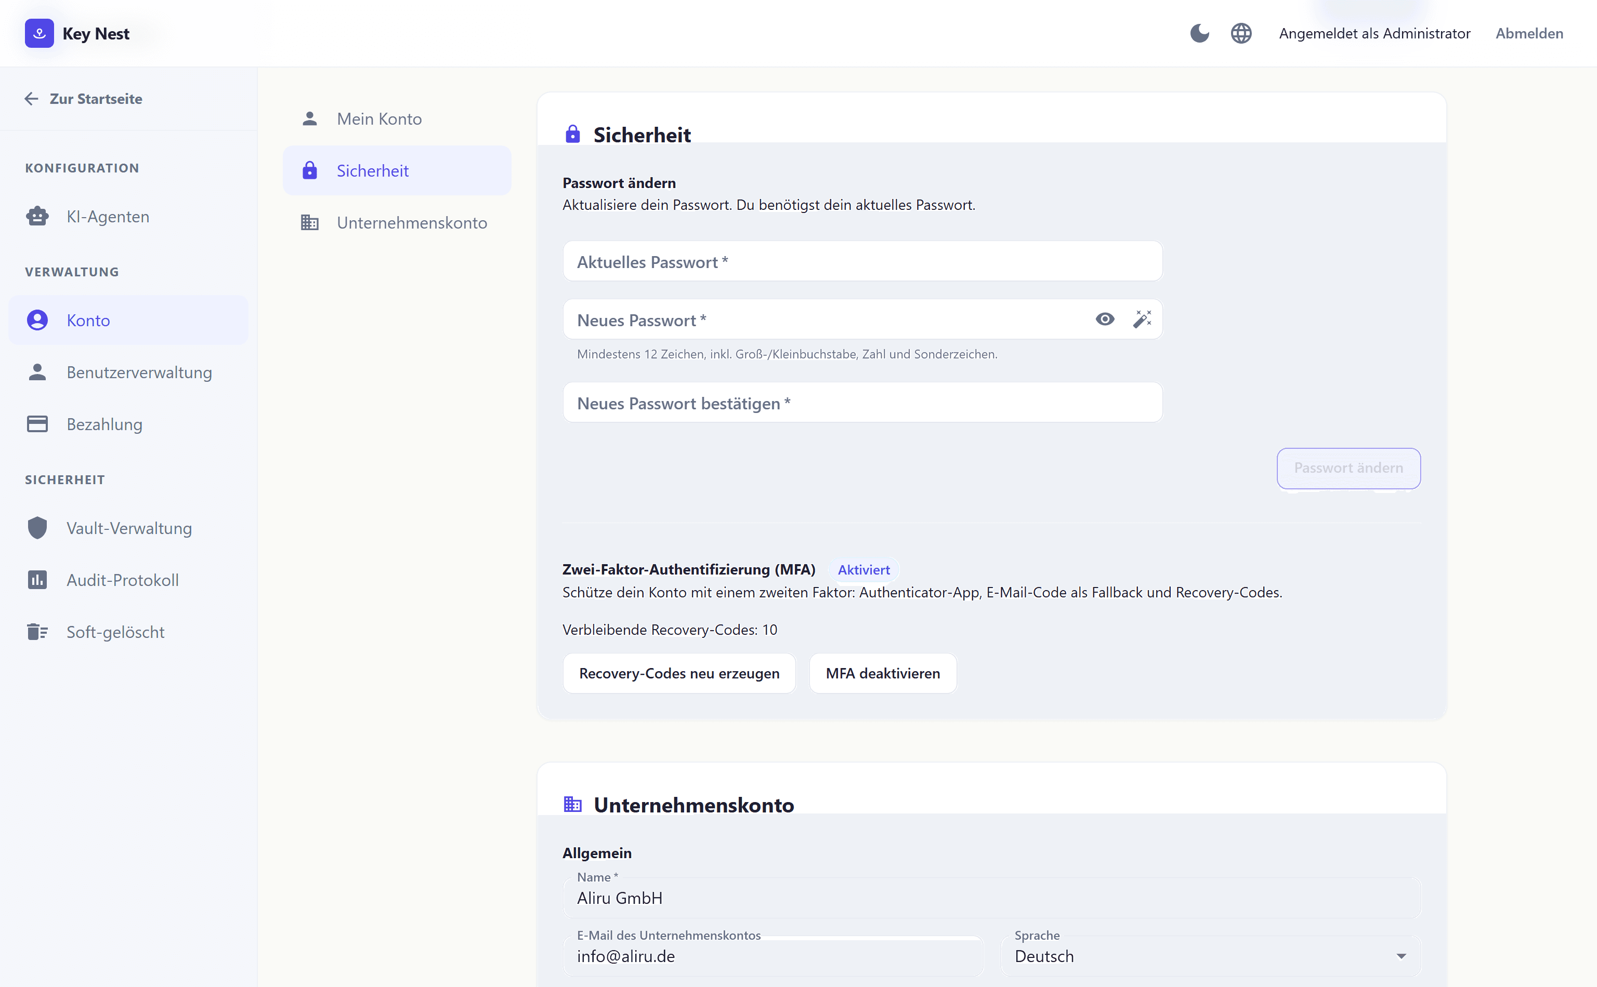Click Recovery-Codes neu erzeugen button
Screen dimensions: 1597x987
(x=679, y=673)
